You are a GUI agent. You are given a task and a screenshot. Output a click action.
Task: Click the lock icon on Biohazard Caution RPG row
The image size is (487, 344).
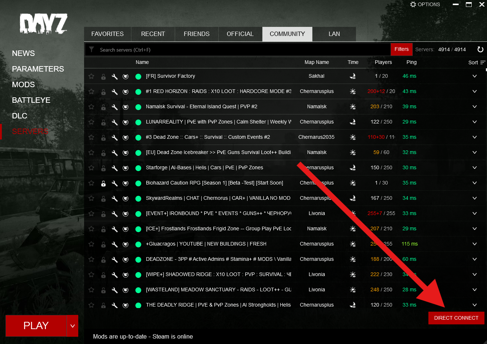click(103, 183)
